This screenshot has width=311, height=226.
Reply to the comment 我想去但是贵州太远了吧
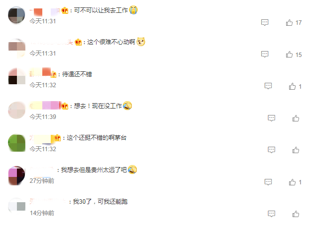[x=268, y=182]
